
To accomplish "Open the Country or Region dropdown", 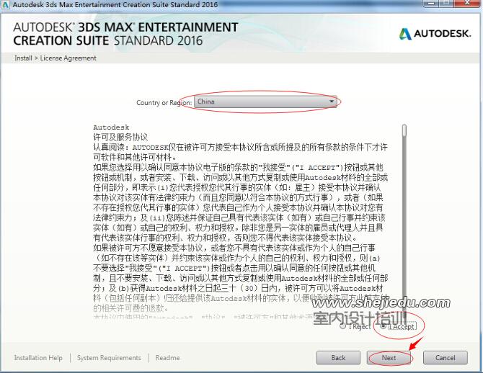I will pyautogui.click(x=265, y=102).
